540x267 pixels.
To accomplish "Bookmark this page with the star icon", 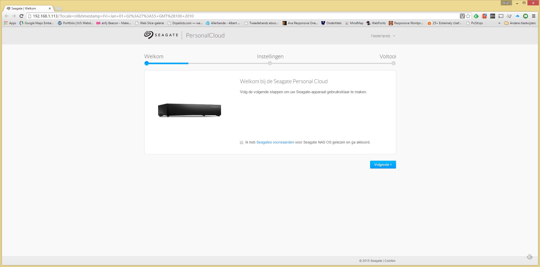I will click(468, 16).
